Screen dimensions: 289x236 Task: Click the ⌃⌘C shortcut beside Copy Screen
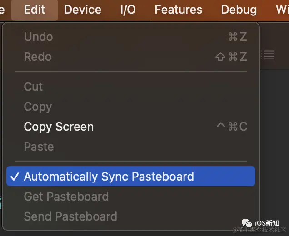pos(232,127)
